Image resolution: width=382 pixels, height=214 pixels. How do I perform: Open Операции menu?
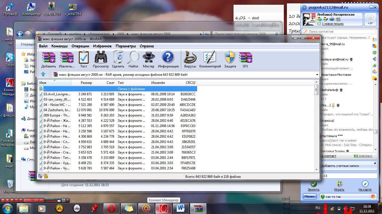tap(80, 46)
